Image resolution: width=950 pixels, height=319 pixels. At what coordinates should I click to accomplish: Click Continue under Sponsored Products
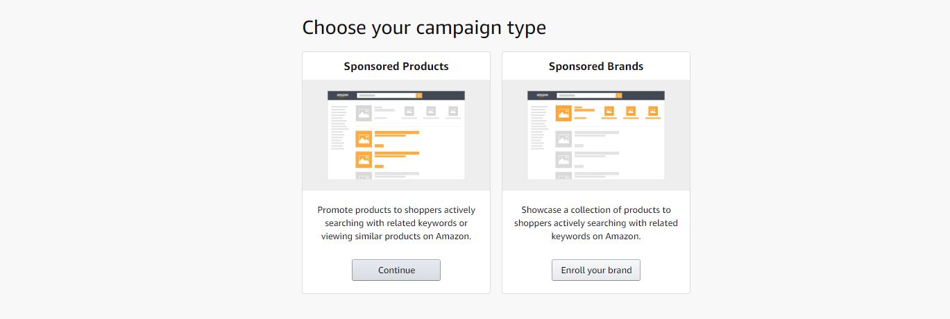[396, 270]
